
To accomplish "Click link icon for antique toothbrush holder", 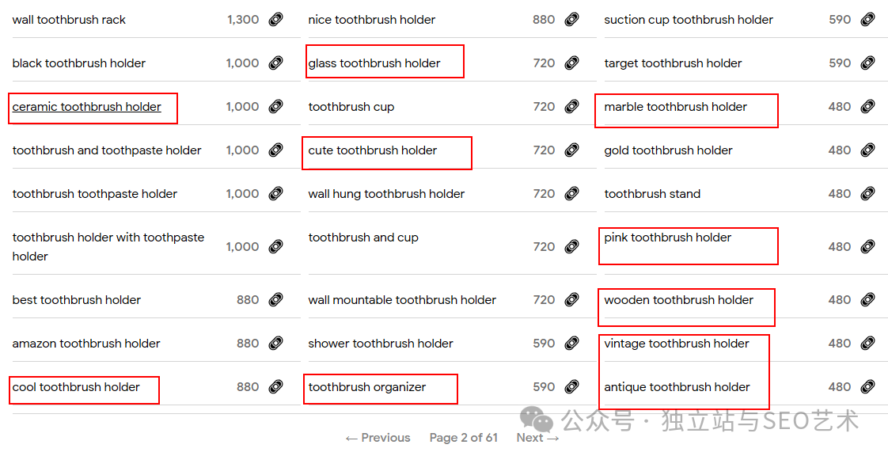I will point(867,387).
